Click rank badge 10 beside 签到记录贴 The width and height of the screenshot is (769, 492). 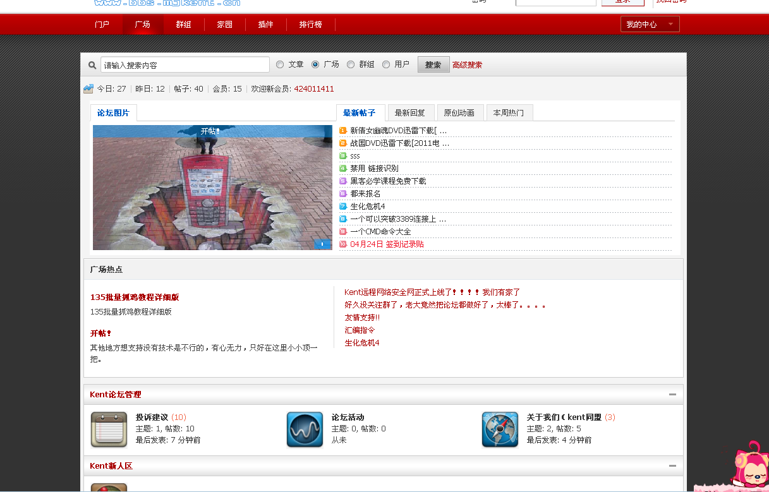[x=343, y=244]
